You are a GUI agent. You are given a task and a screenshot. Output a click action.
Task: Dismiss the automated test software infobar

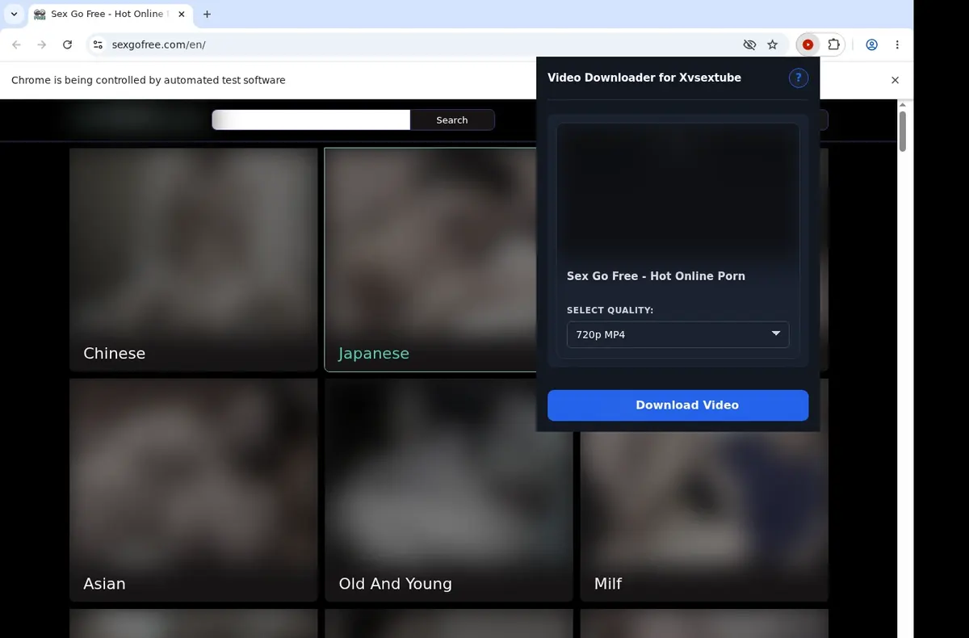click(895, 80)
